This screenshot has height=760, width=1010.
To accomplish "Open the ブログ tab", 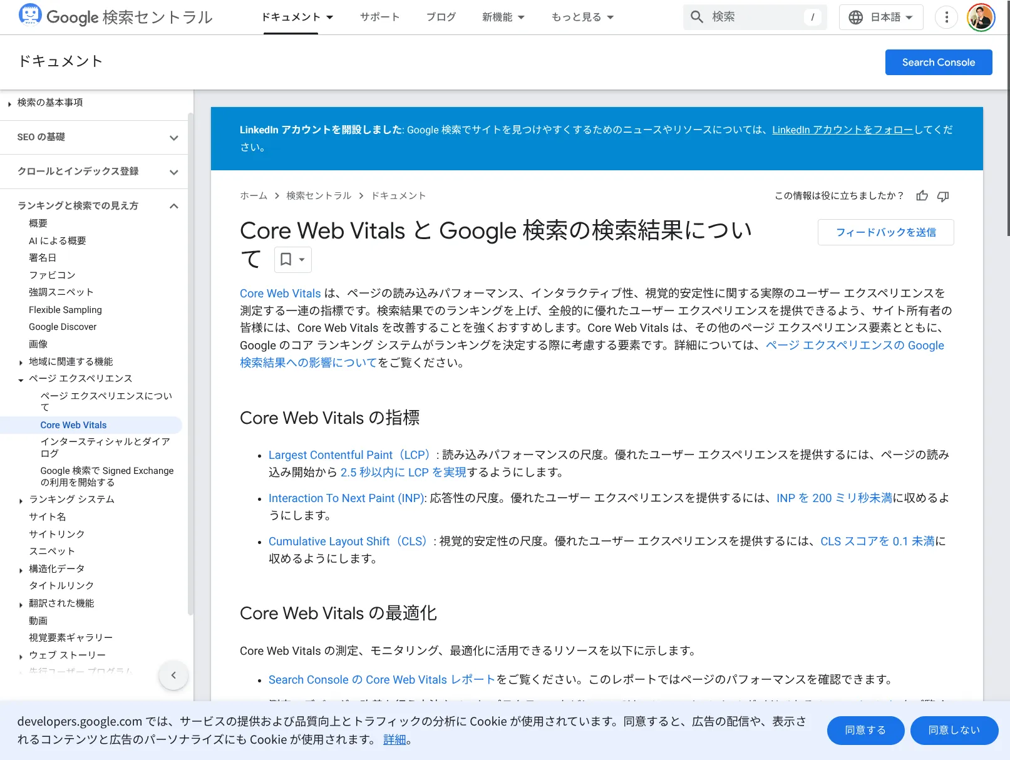I will pyautogui.click(x=441, y=17).
